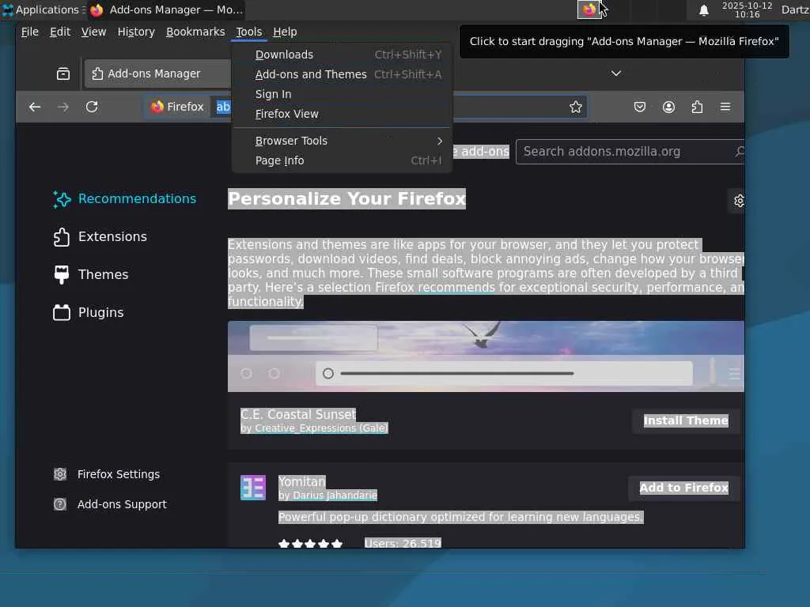Click the Personalize Your Firefox heading

(x=346, y=198)
